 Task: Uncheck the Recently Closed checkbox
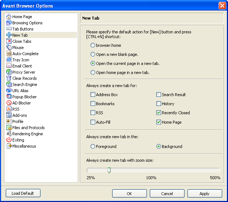pyautogui.click(x=159, y=113)
